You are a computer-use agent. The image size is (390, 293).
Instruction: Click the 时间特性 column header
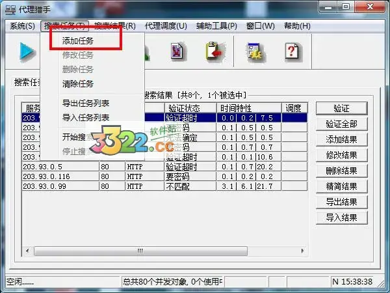[x=249, y=108]
